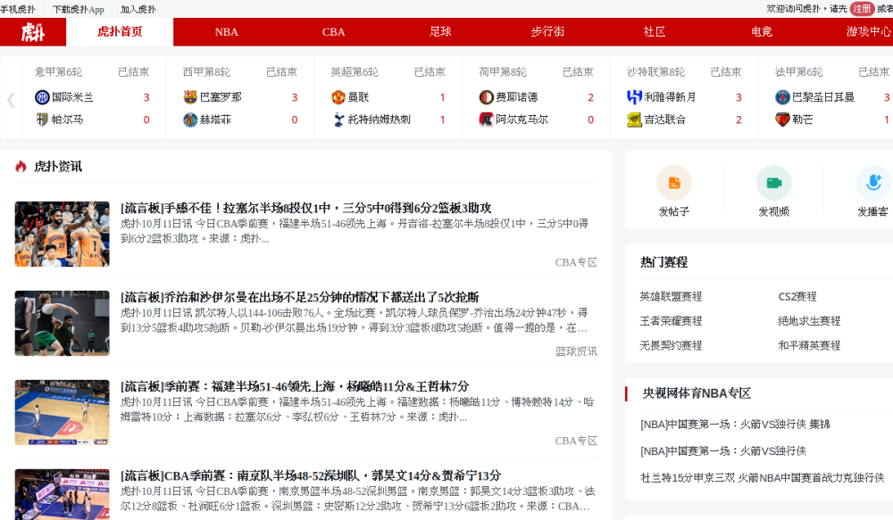The image size is (893, 520).
Task: Open 王者荣耀赛程 schedule link
Action: pos(671,321)
